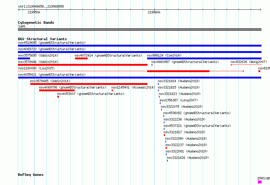Open variant nsv3322079 (Audano2019) label

(182, 106)
